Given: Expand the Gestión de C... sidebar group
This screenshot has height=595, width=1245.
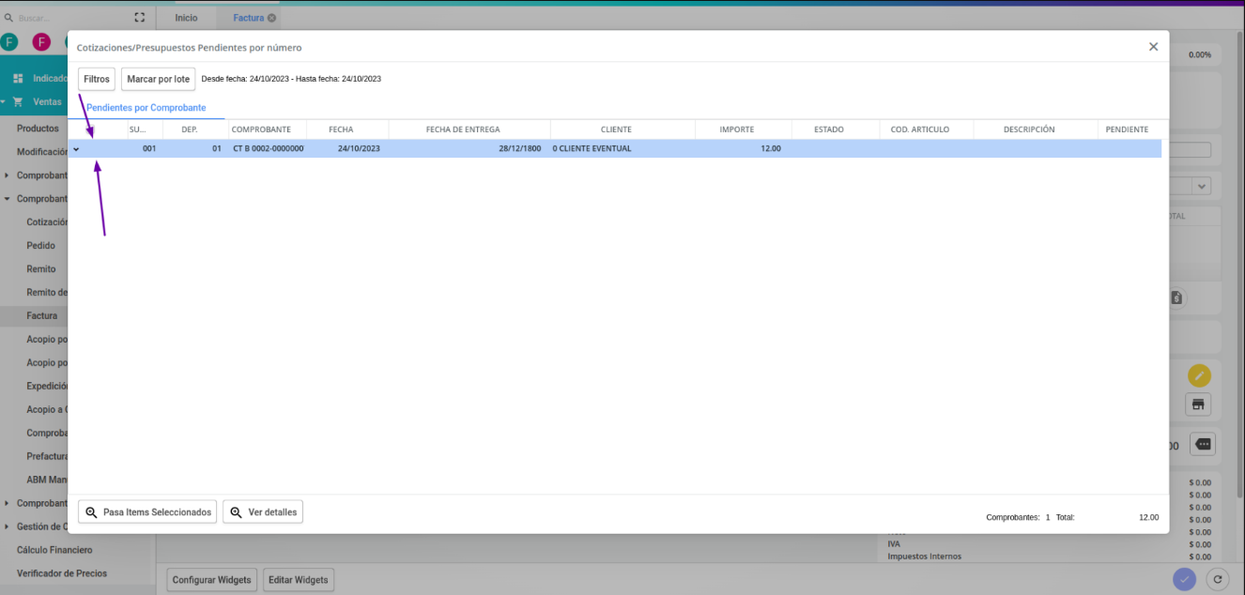Looking at the screenshot, I should coord(7,526).
